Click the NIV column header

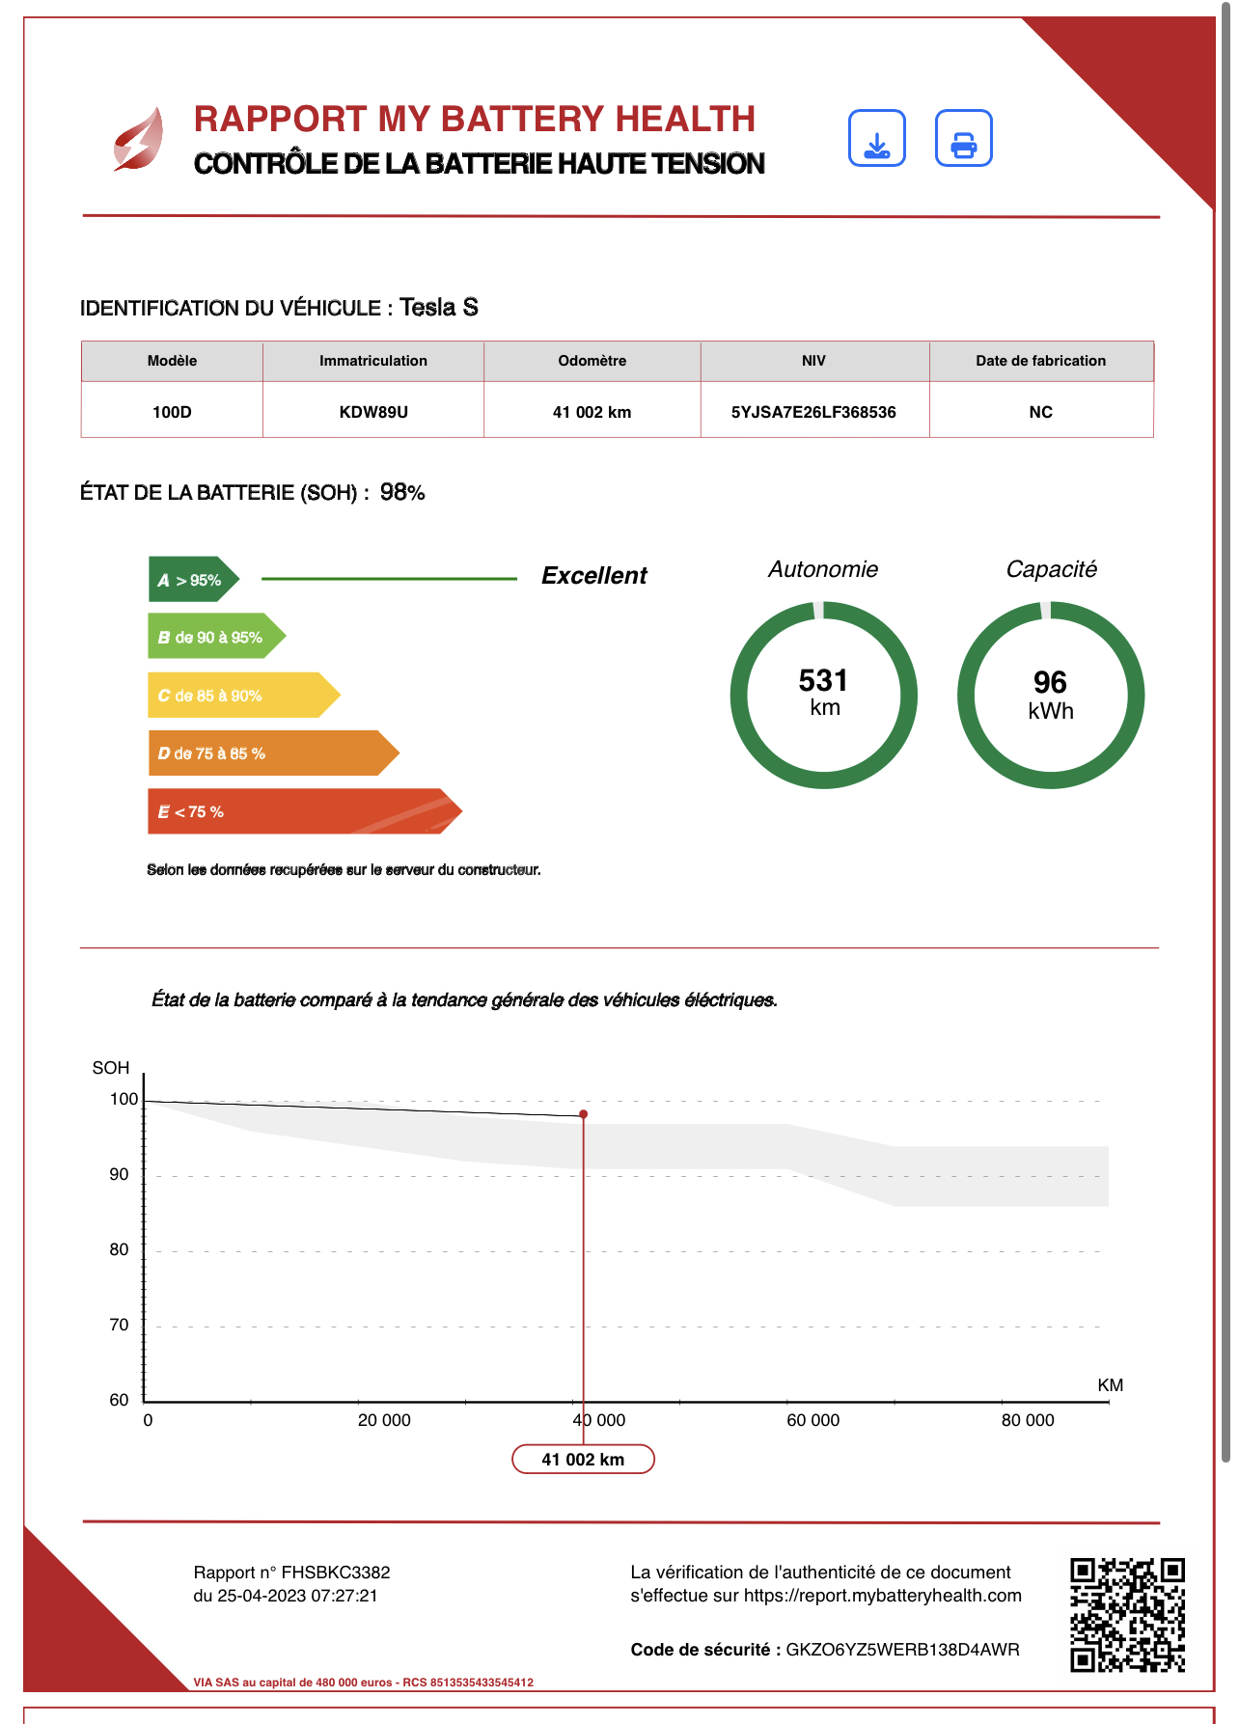(x=814, y=361)
